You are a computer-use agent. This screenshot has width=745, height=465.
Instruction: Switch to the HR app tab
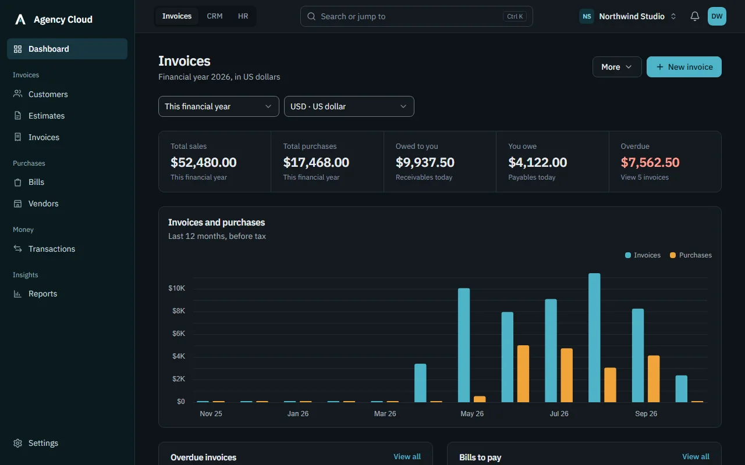(243, 16)
